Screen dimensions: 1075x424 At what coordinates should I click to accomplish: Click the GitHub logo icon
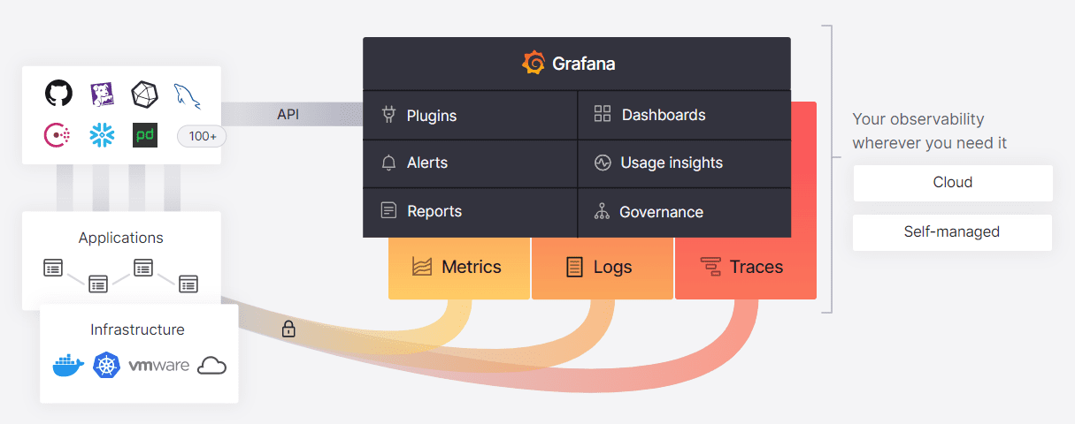(x=58, y=94)
